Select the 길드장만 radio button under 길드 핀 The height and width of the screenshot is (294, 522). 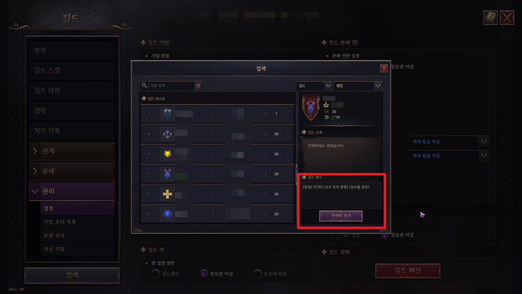click(156, 274)
